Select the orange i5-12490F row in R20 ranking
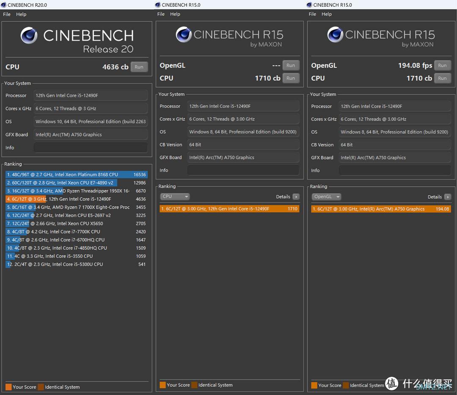 (76, 199)
